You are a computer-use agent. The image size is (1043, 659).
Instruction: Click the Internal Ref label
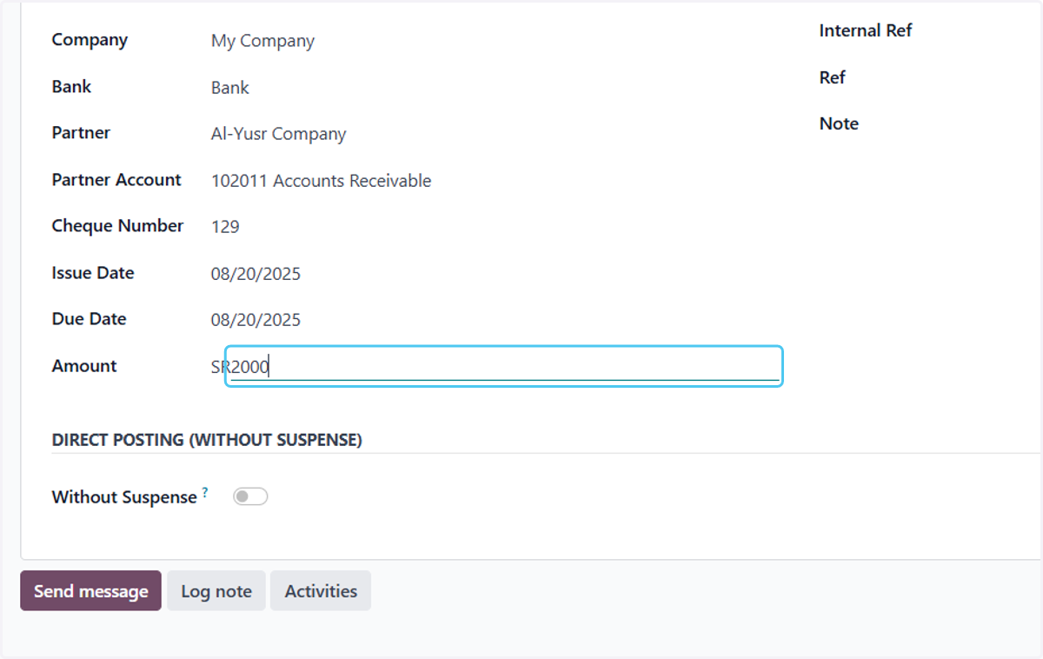click(866, 30)
